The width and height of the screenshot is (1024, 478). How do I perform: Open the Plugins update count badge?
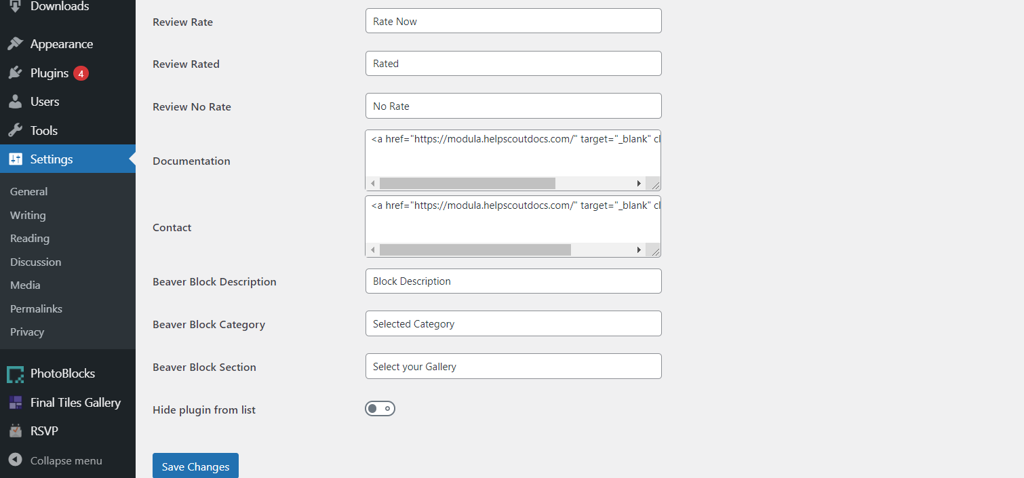pos(81,73)
